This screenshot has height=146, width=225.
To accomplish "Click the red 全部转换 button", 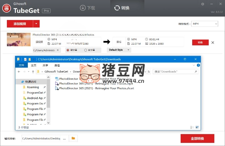I will click(197, 138).
